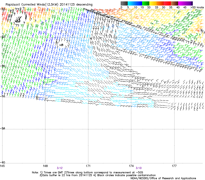
Task: Click the large island outline near -50 latitude
Action: (18, 20)
